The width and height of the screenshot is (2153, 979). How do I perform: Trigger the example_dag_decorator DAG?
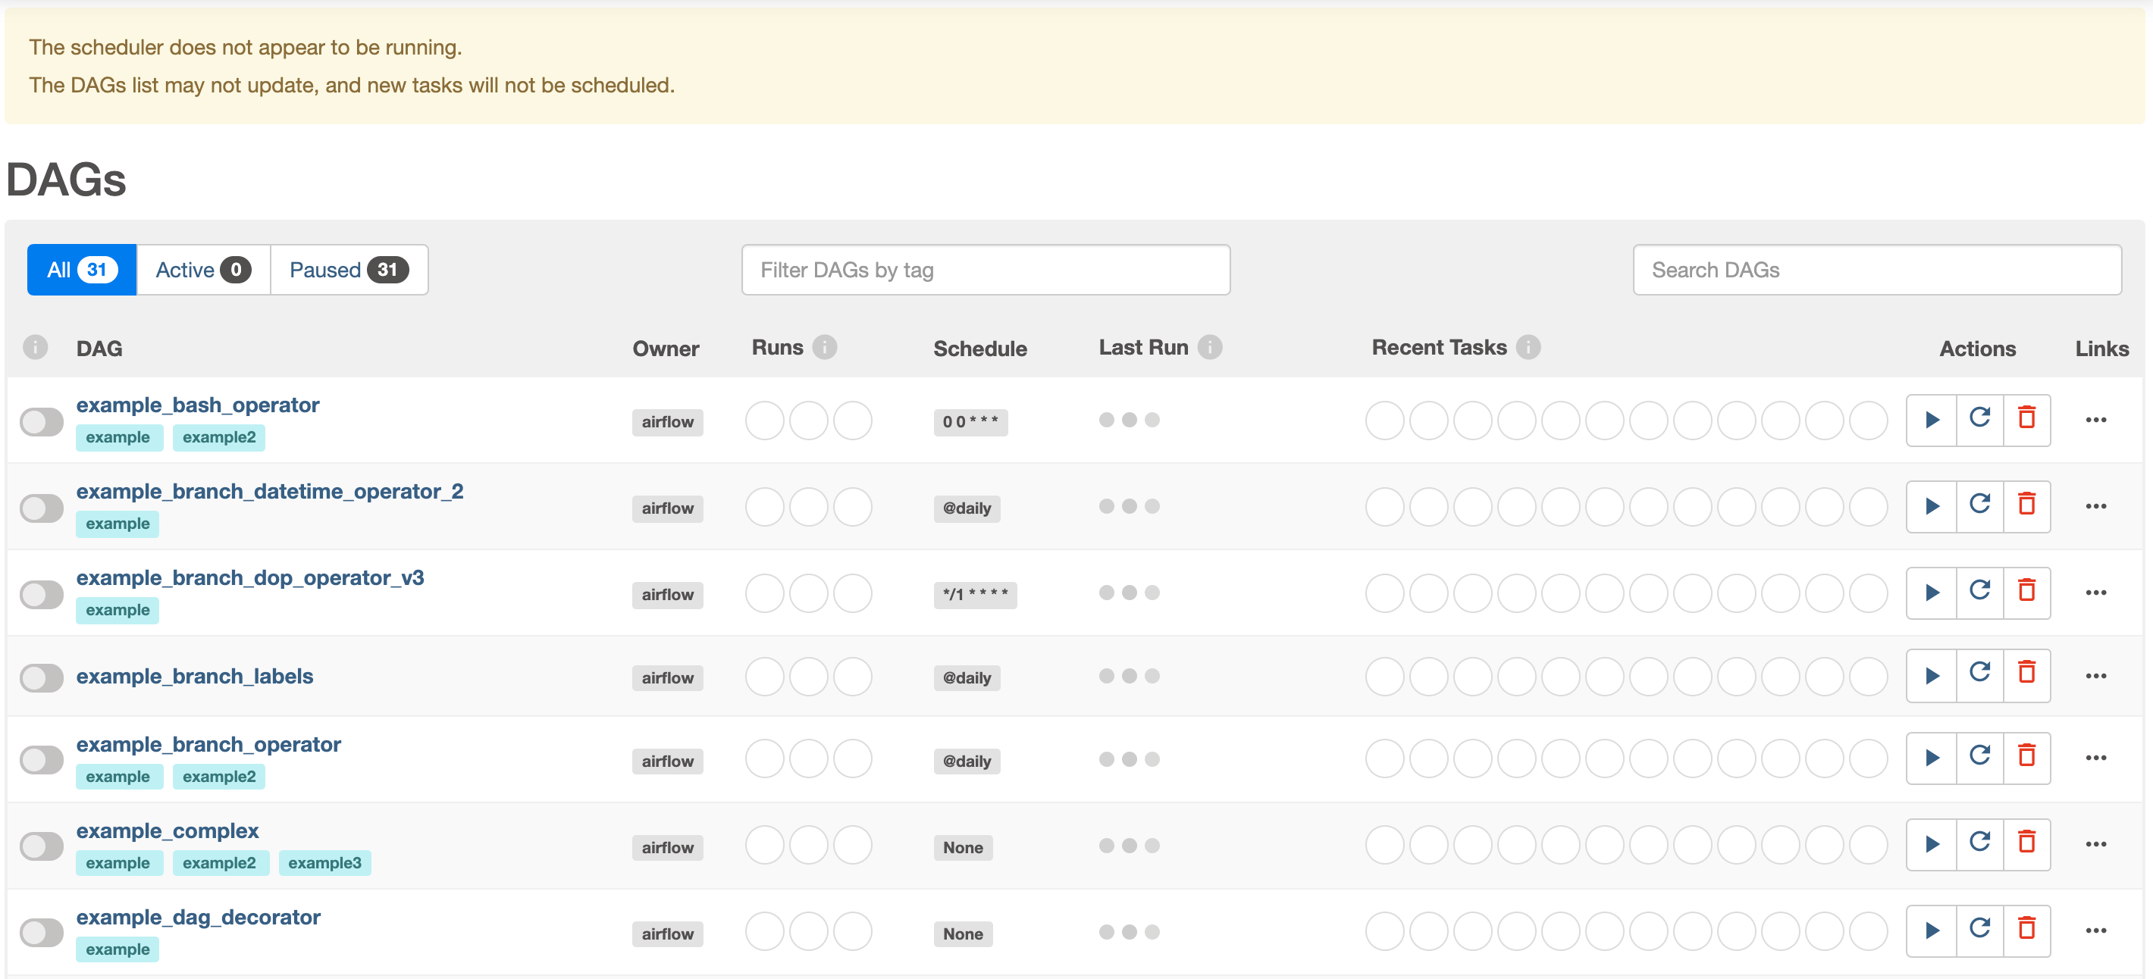pyautogui.click(x=1932, y=930)
